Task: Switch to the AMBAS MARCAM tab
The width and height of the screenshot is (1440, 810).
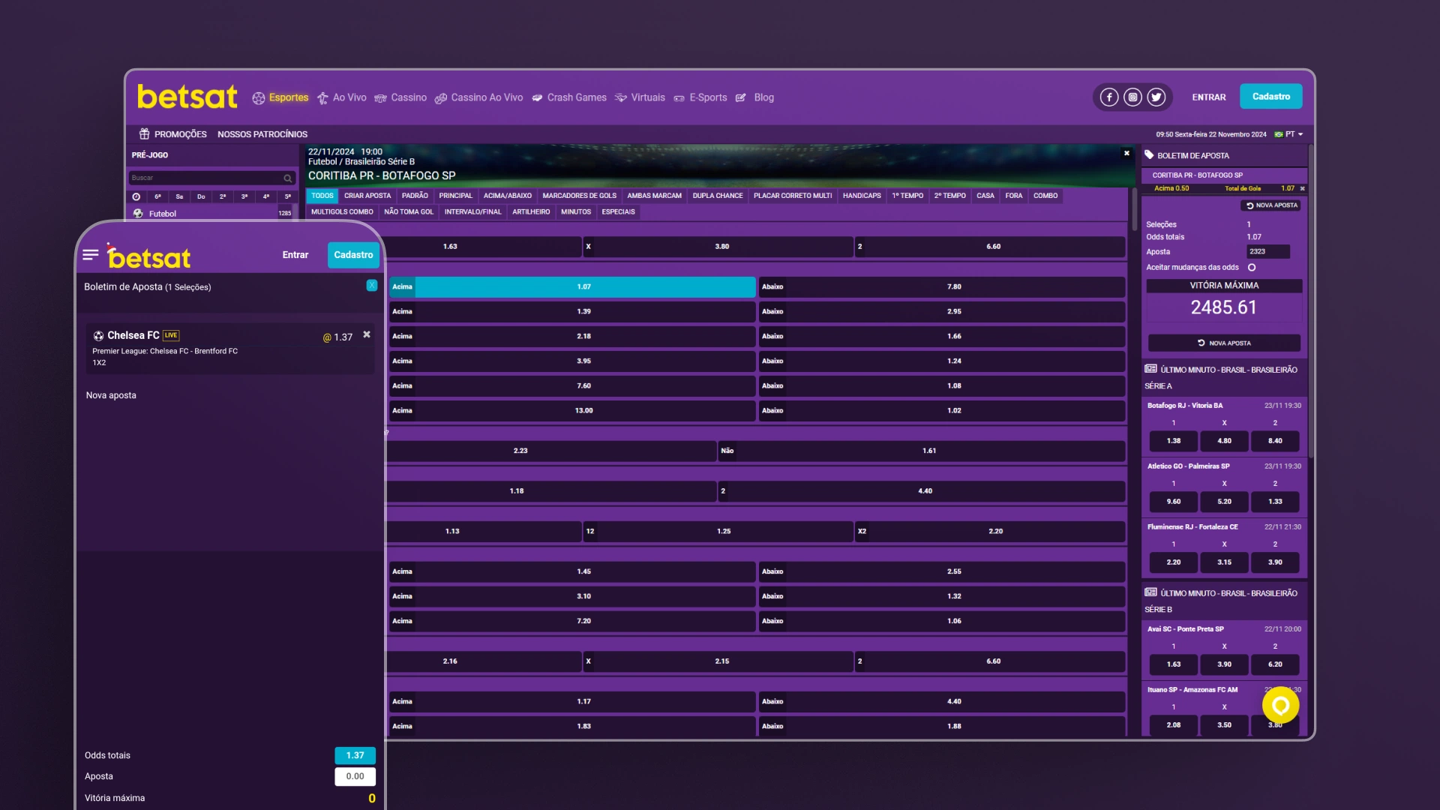Action: (655, 196)
